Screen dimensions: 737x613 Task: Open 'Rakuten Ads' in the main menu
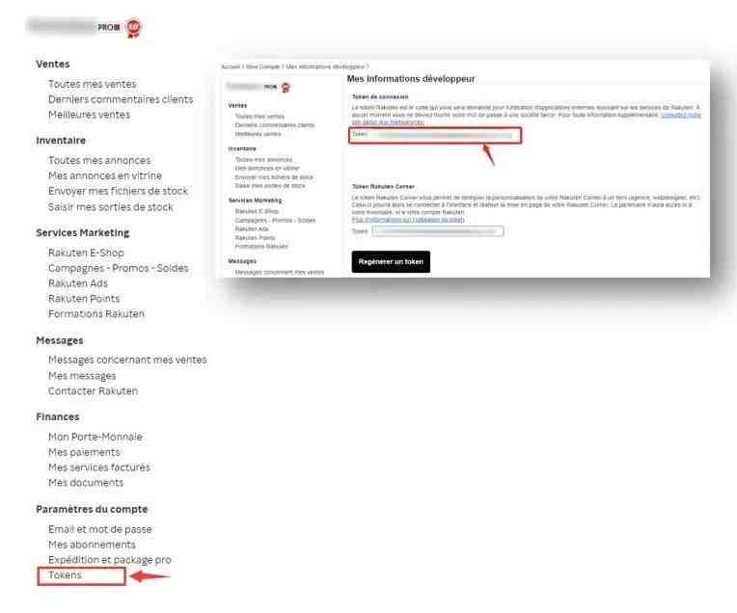pos(77,283)
